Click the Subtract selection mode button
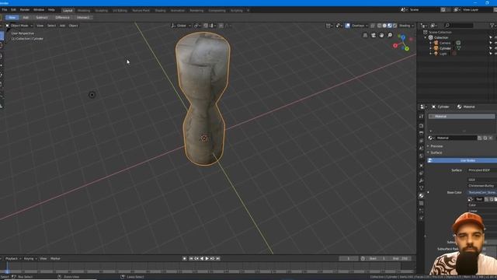 pyautogui.click(x=41, y=17)
